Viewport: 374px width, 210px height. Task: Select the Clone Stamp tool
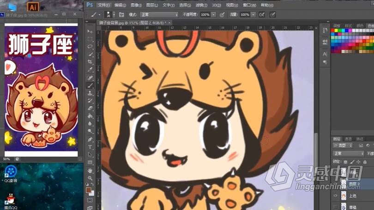click(90, 93)
